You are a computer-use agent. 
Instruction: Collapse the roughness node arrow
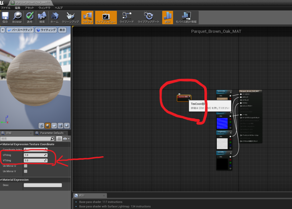coord(230,133)
